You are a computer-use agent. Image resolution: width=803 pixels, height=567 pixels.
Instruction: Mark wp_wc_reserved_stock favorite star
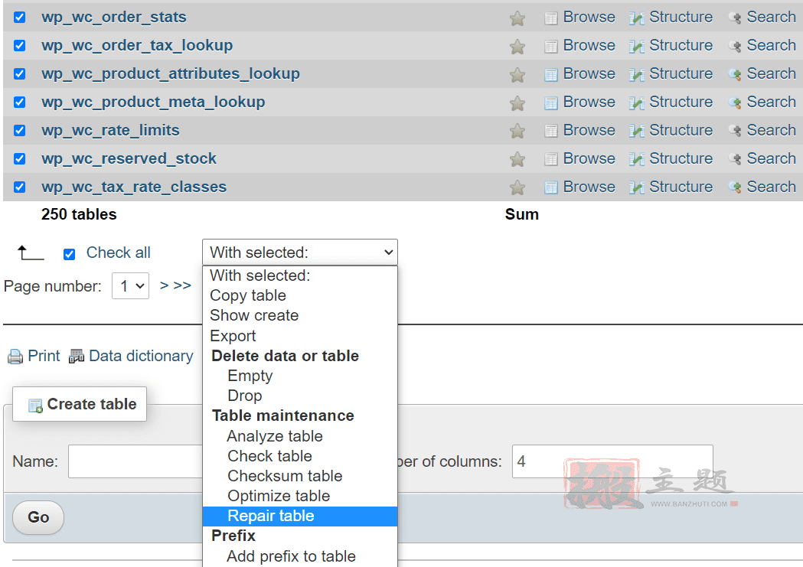(x=517, y=159)
